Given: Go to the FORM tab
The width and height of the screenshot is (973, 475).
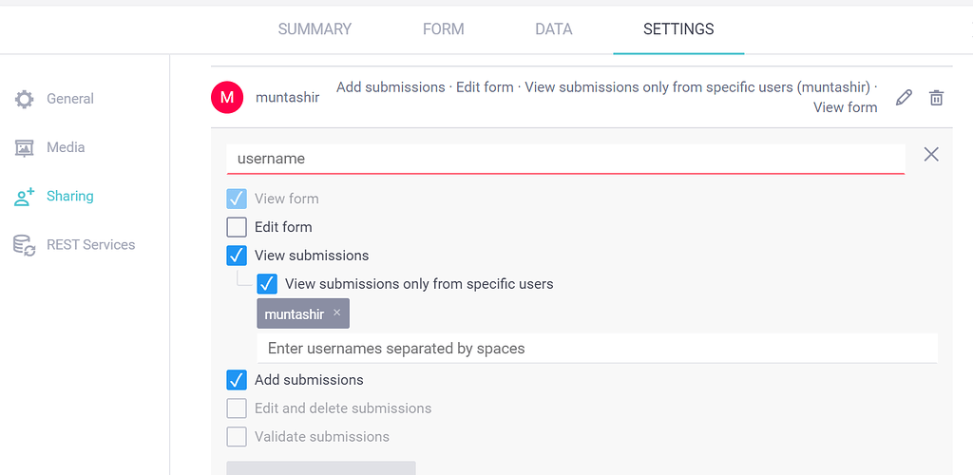Looking at the screenshot, I should click(443, 29).
